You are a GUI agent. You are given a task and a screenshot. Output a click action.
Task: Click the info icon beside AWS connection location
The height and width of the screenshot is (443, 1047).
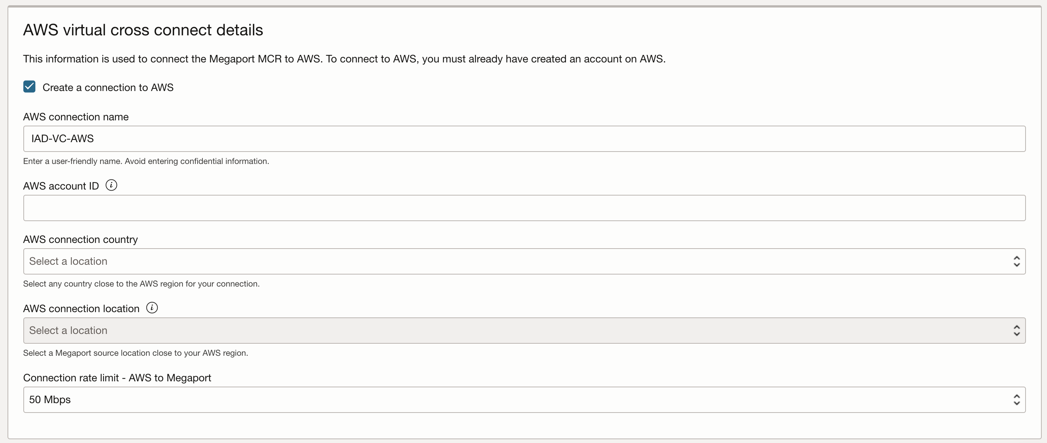tap(152, 307)
